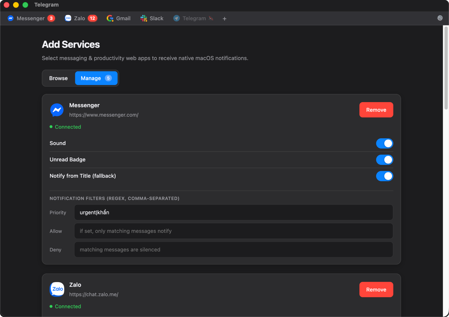Click the Manage count badge 5

pyautogui.click(x=108, y=78)
